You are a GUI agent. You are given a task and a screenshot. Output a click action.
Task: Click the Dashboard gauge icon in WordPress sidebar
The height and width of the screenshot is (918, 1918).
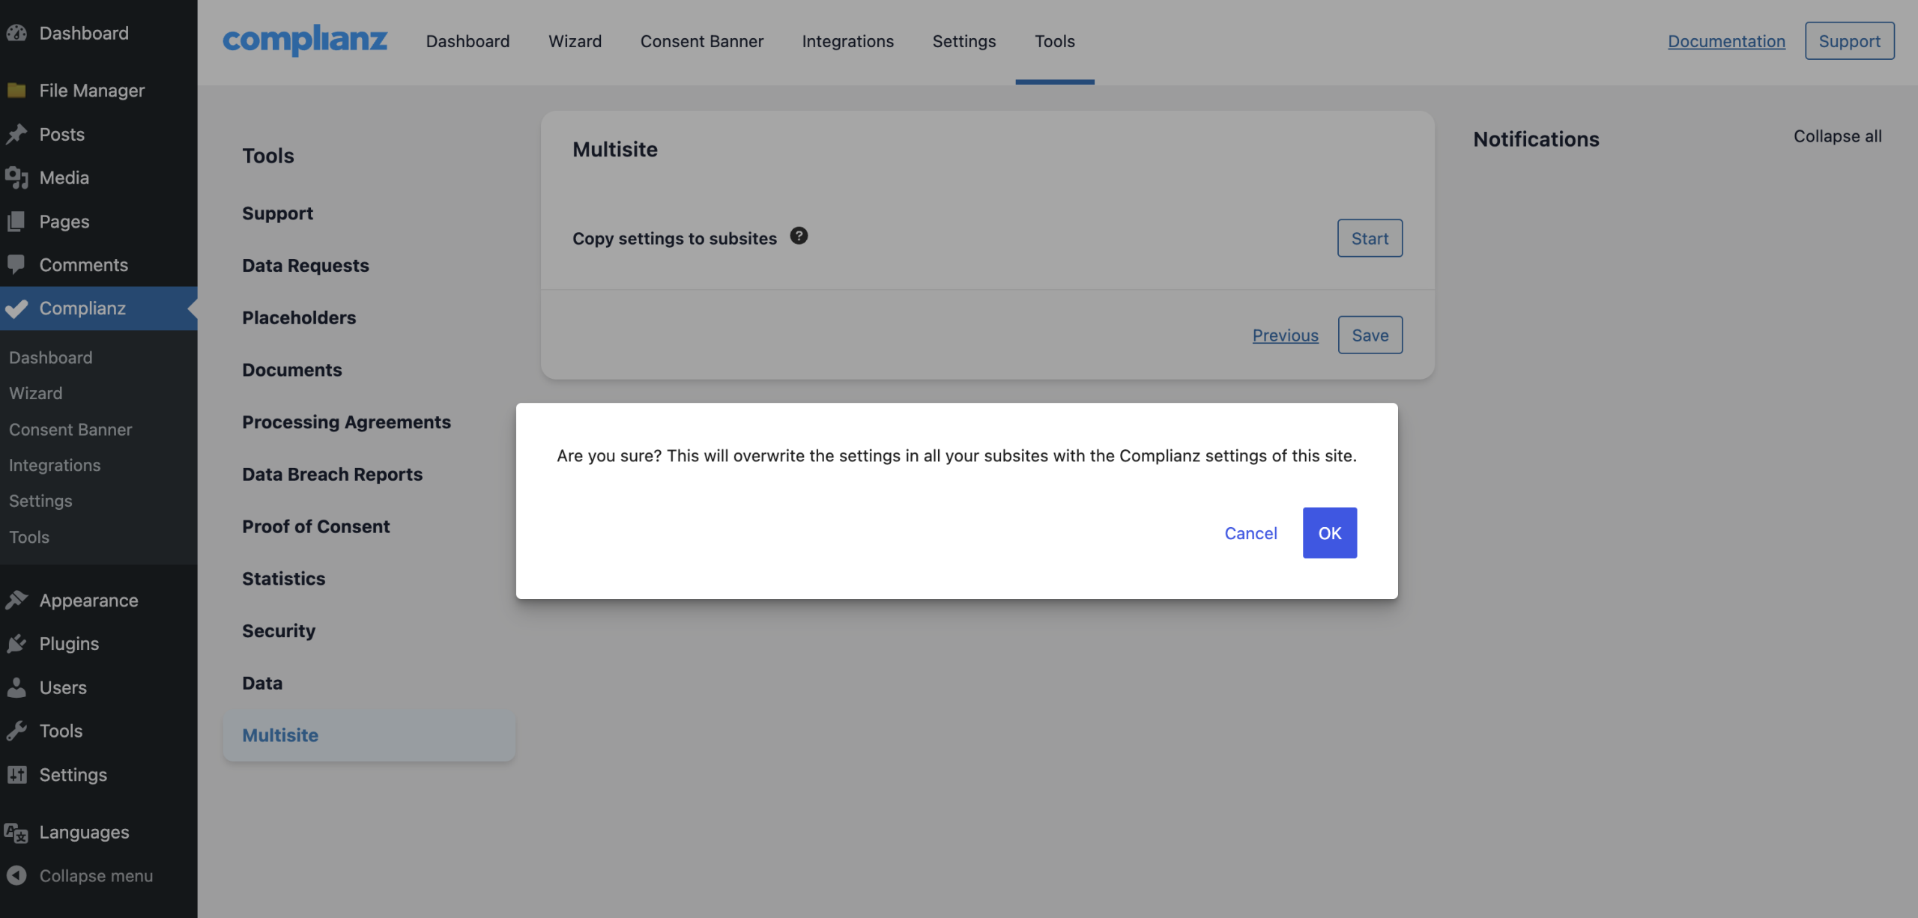[x=16, y=33]
